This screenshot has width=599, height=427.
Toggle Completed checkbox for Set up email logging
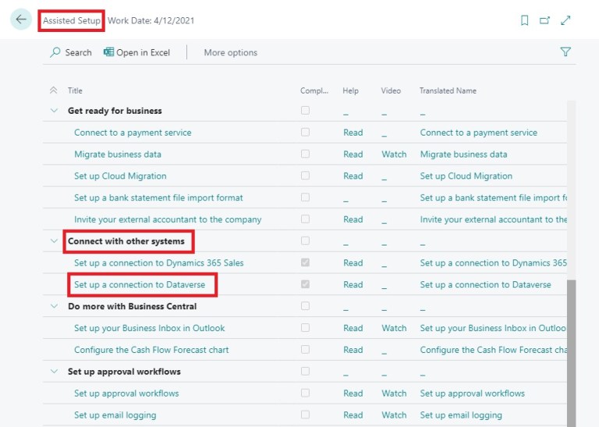tap(305, 415)
